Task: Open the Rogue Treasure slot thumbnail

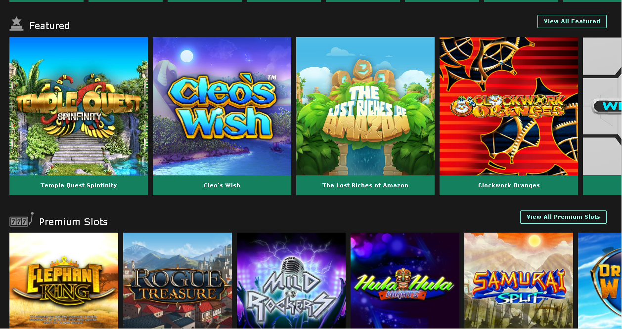Action: click(x=178, y=281)
